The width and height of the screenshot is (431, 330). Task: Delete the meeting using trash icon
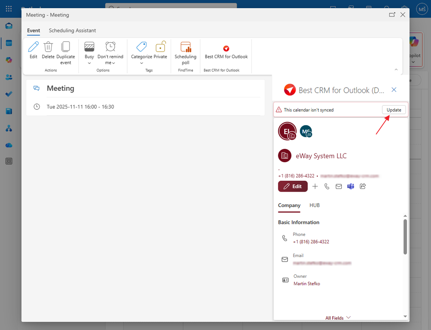click(x=48, y=47)
